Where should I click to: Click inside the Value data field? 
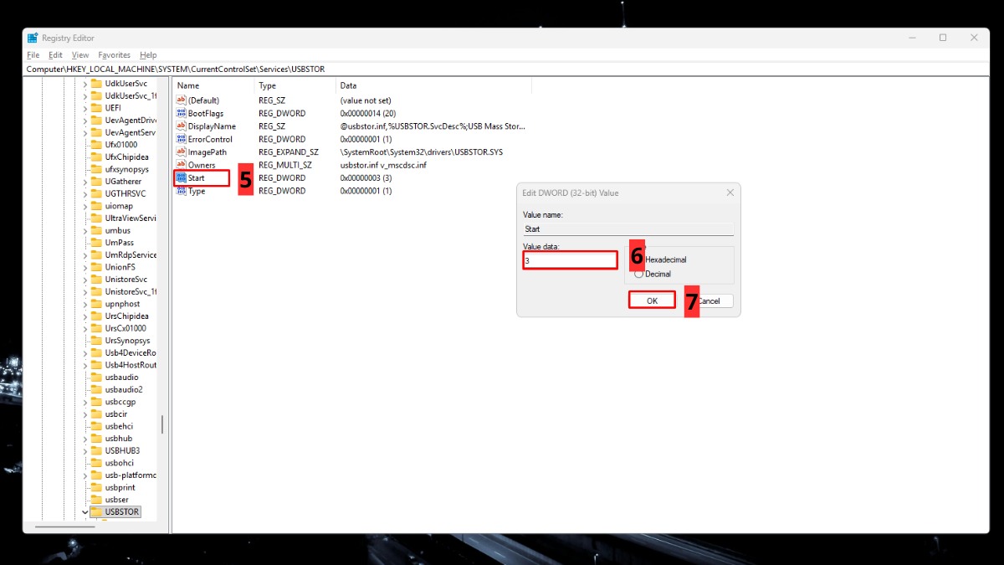click(570, 260)
